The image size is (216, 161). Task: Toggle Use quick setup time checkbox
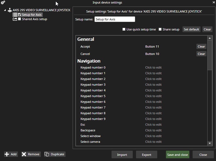[124, 29]
